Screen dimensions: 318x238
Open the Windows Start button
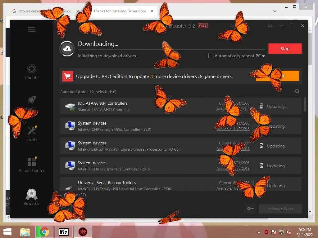click(7, 232)
